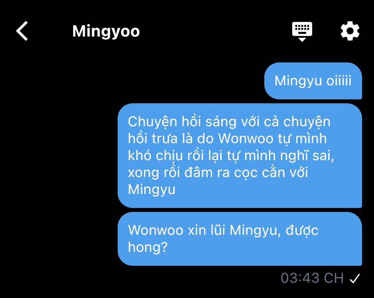The image size is (374, 298).
Task: Click 'oiiiii' in the first bubble
Action: point(339,81)
